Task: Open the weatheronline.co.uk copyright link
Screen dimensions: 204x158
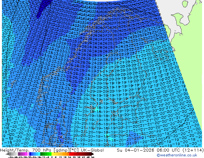Action: 177,155
